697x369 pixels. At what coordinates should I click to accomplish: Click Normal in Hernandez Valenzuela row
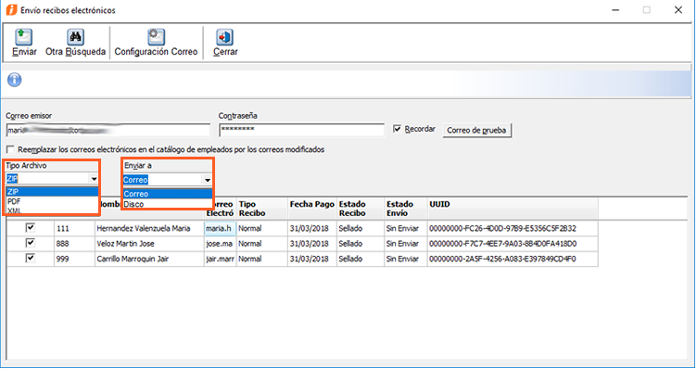[250, 228]
